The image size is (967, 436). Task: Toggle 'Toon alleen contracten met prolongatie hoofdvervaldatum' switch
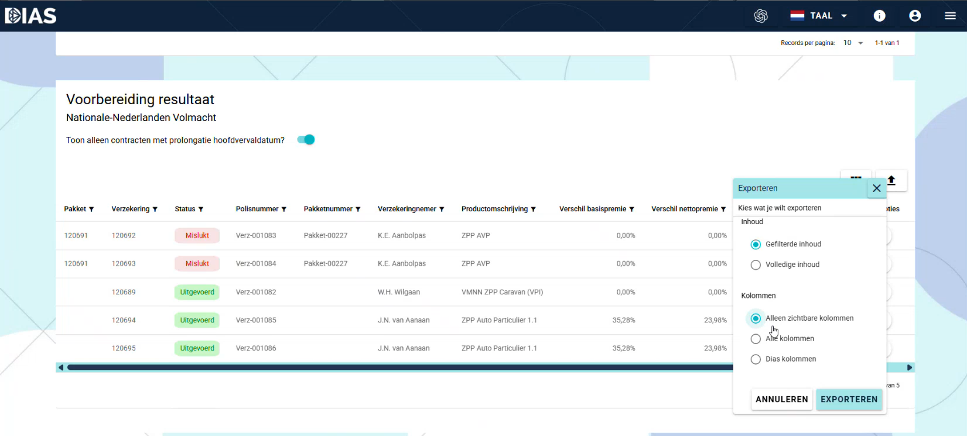coord(306,140)
